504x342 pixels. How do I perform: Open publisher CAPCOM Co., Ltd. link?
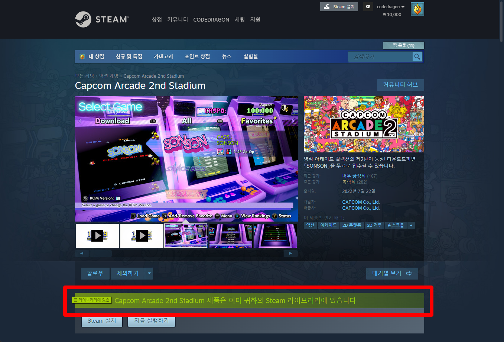pos(361,208)
